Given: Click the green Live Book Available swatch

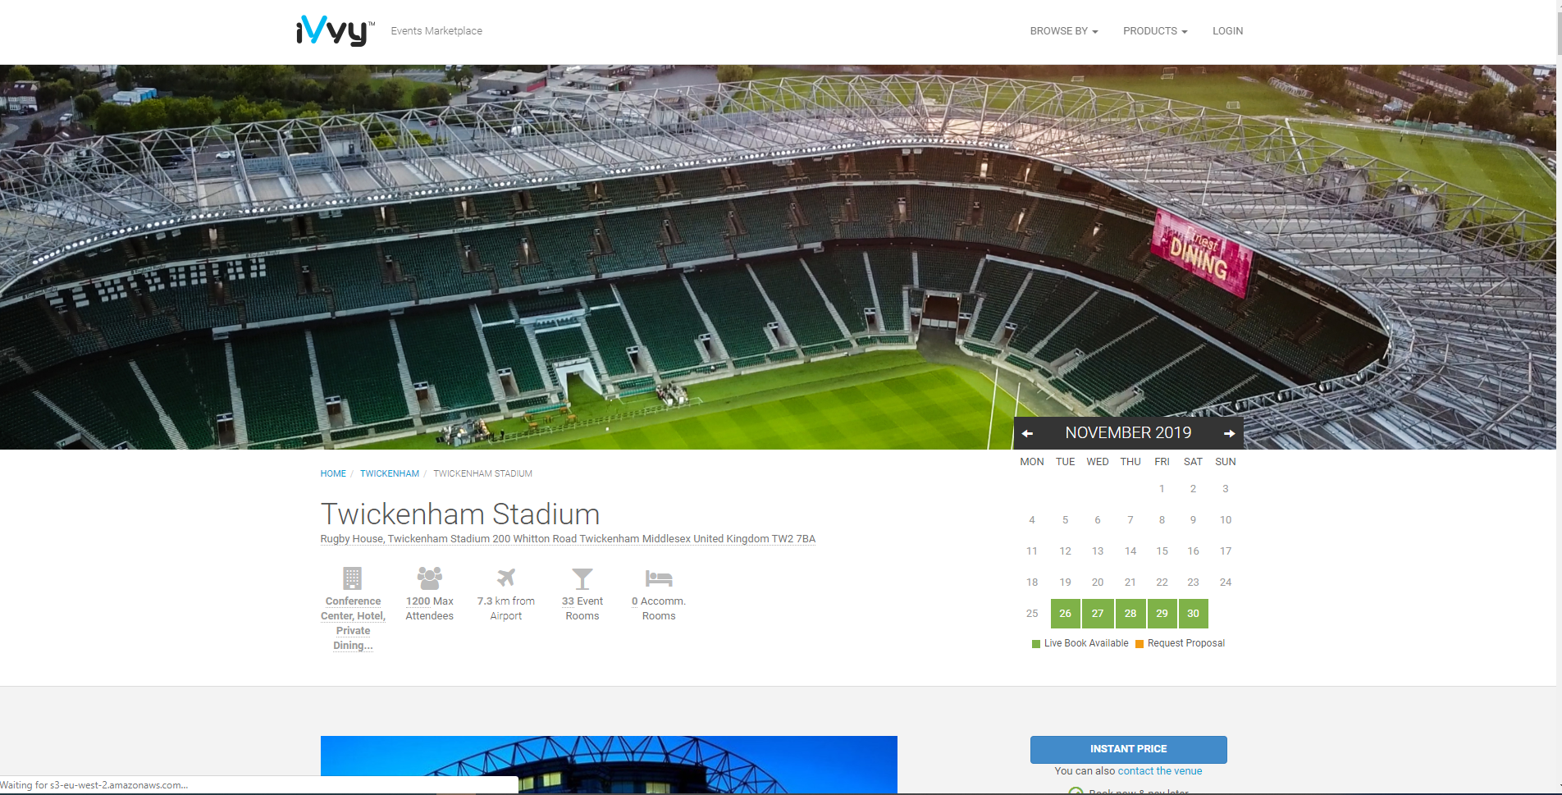Looking at the screenshot, I should (x=1036, y=644).
